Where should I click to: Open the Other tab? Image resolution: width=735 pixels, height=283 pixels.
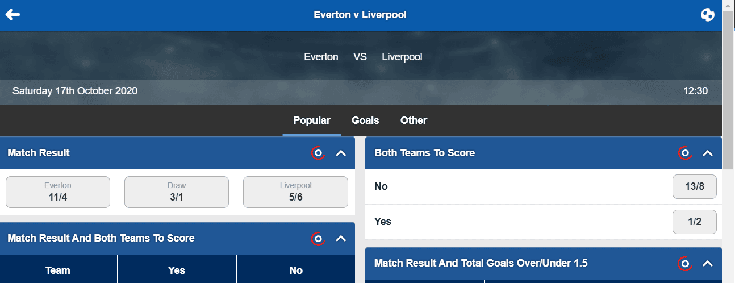[x=414, y=120]
